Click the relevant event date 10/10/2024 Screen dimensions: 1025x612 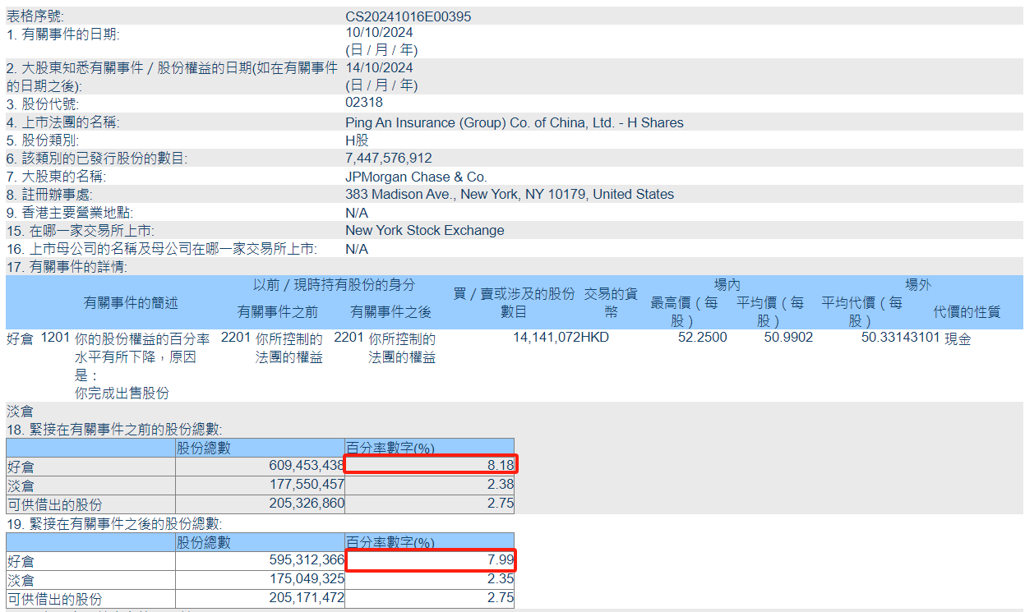click(379, 33)
